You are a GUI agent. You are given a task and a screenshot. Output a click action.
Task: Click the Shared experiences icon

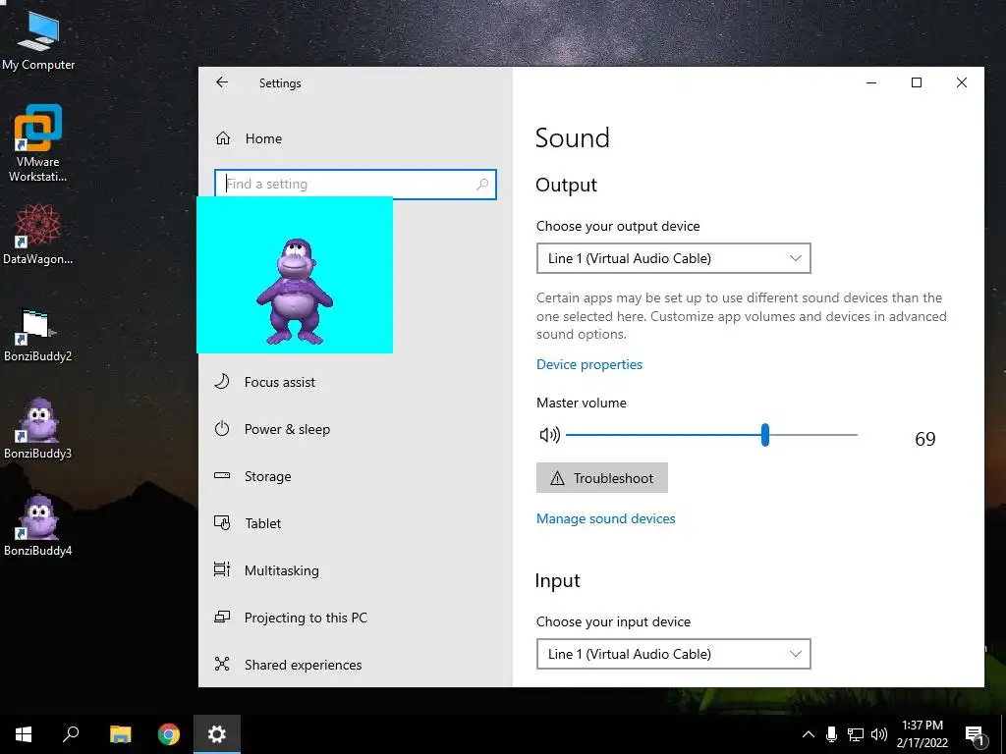(x=222, y=664)
